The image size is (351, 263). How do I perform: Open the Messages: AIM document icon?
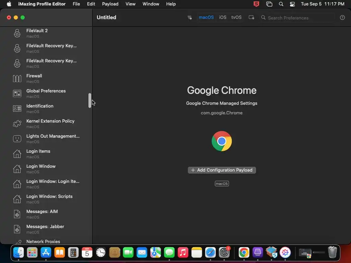(x=17, y=214)
